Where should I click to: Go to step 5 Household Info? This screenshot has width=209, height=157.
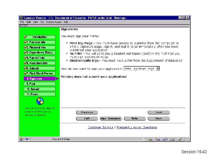[39, 63]
